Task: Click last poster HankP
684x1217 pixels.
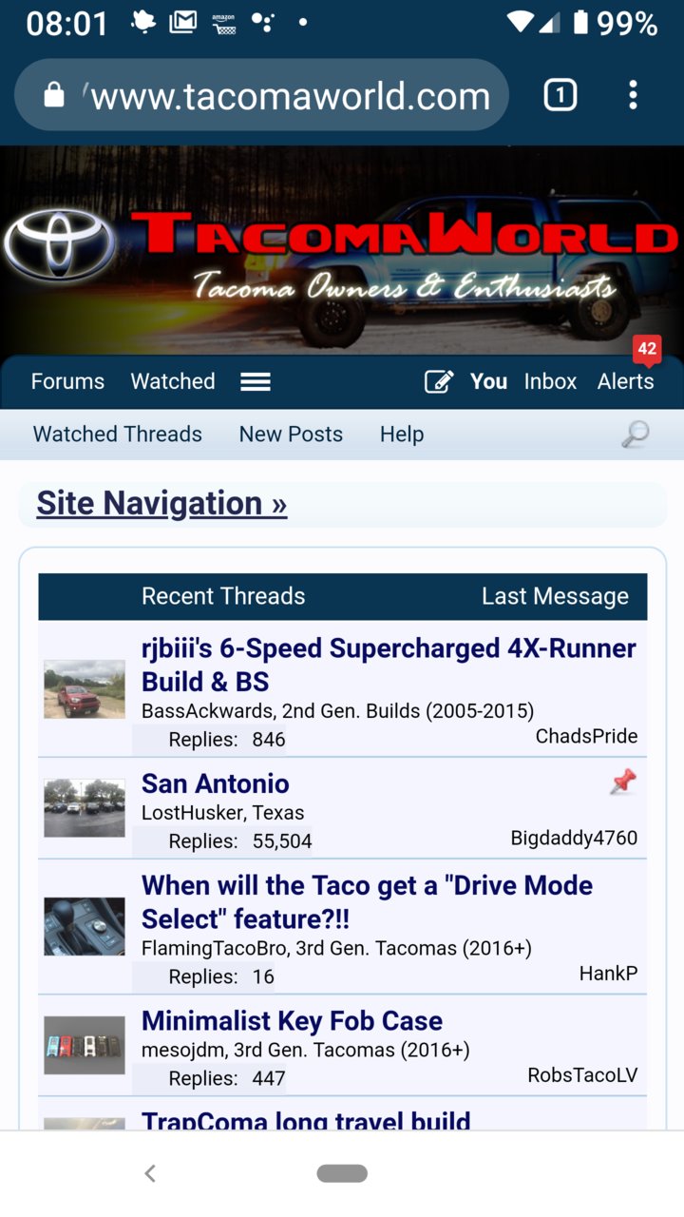Action: point(608,974)
